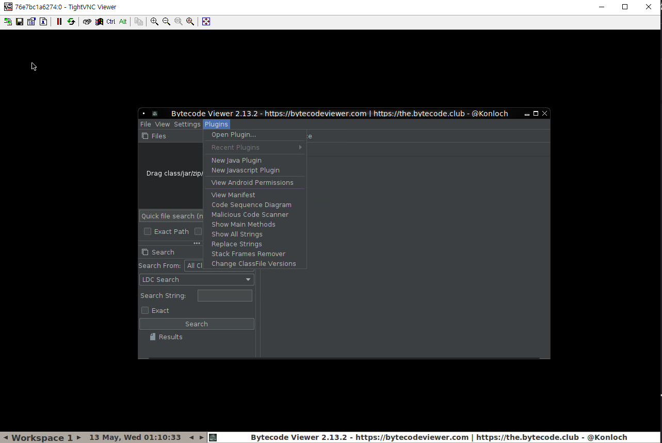Click the Search button

tap(197, 324)
